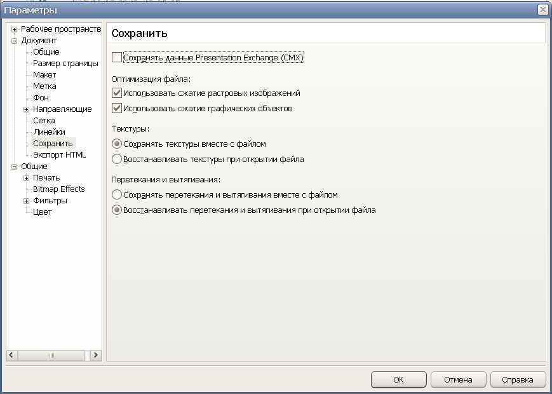
Task: Expand the Направляющие tree node
Action: 26,109
